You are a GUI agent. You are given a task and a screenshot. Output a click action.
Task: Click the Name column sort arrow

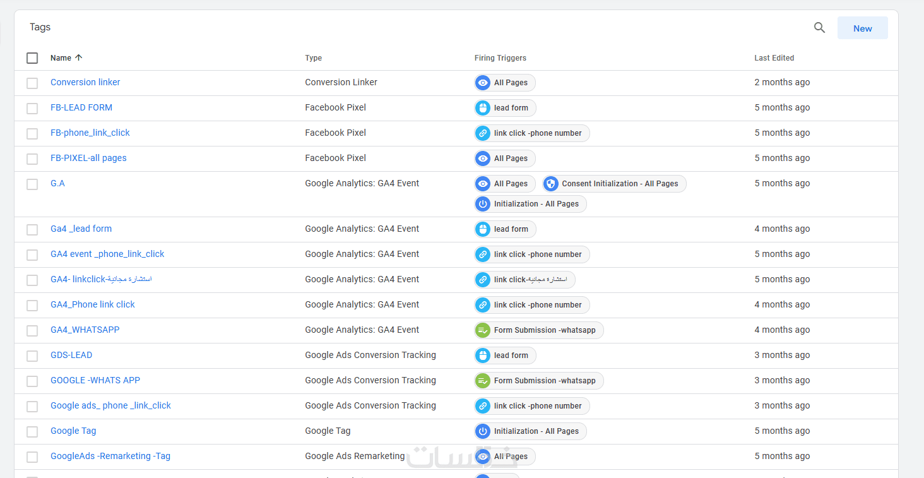click(78, 57)
